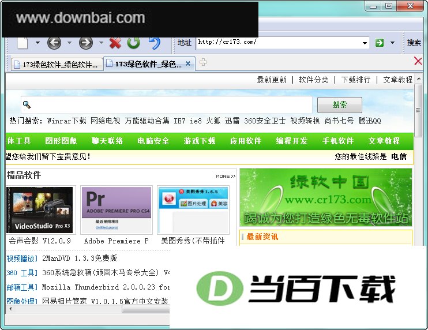Screen dimensions: 428x330
Task: Click the vertical scrollbar thumb
Action: [418, 110]
